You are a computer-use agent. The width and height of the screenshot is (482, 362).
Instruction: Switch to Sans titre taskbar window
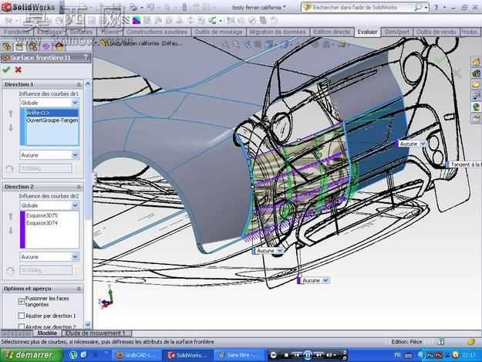click(239, 355)
